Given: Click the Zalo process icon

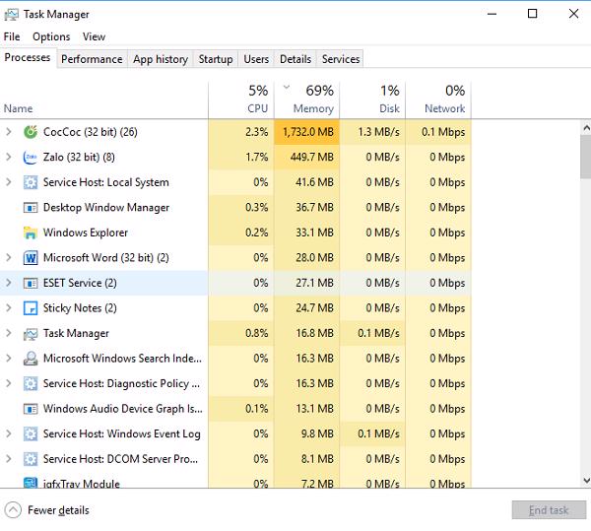Looking at the screenshot, I should [x=31, y=157].
